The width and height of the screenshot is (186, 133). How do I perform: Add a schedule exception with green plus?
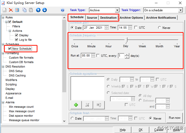coord(76,105)
